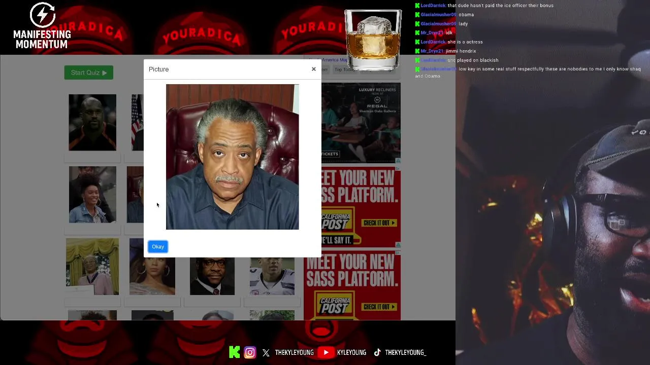Click the Regal luxury recliners ad image

point(361,123)
